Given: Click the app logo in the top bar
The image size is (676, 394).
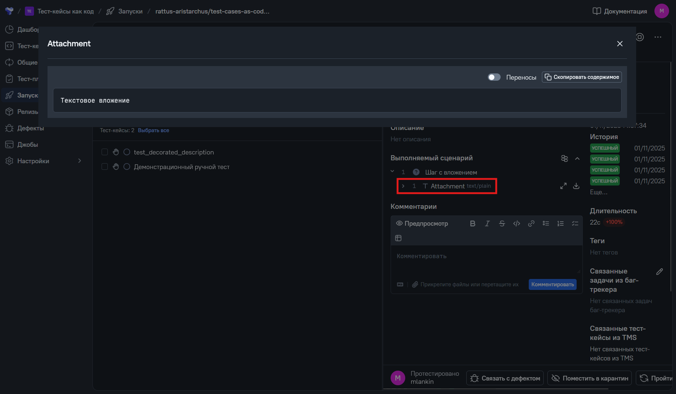Looking at the screenshot, I should 9,11.
